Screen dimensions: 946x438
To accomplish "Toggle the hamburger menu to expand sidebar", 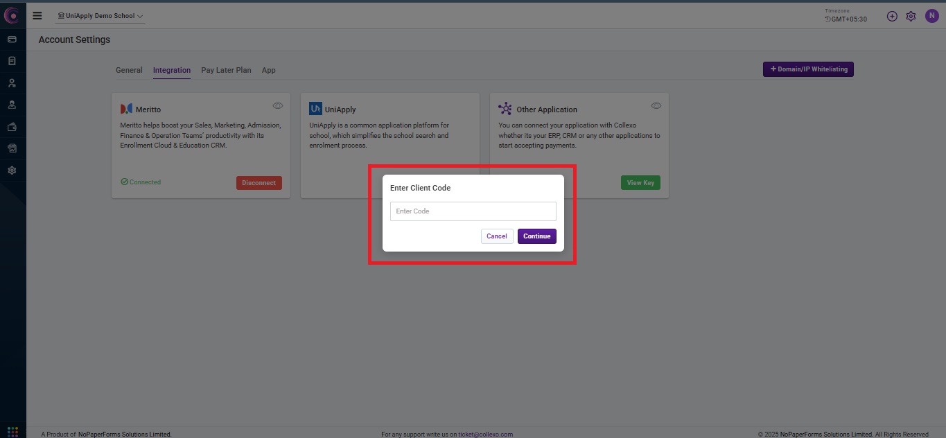I will click(37, 16).
